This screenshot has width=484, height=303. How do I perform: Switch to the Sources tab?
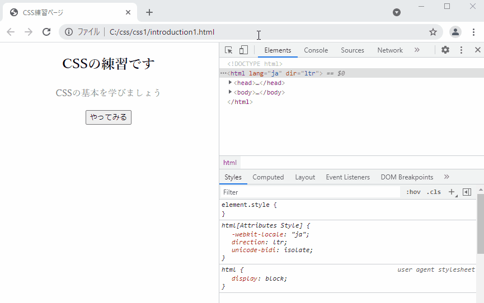pyautogui.click(x=352, y=50)
